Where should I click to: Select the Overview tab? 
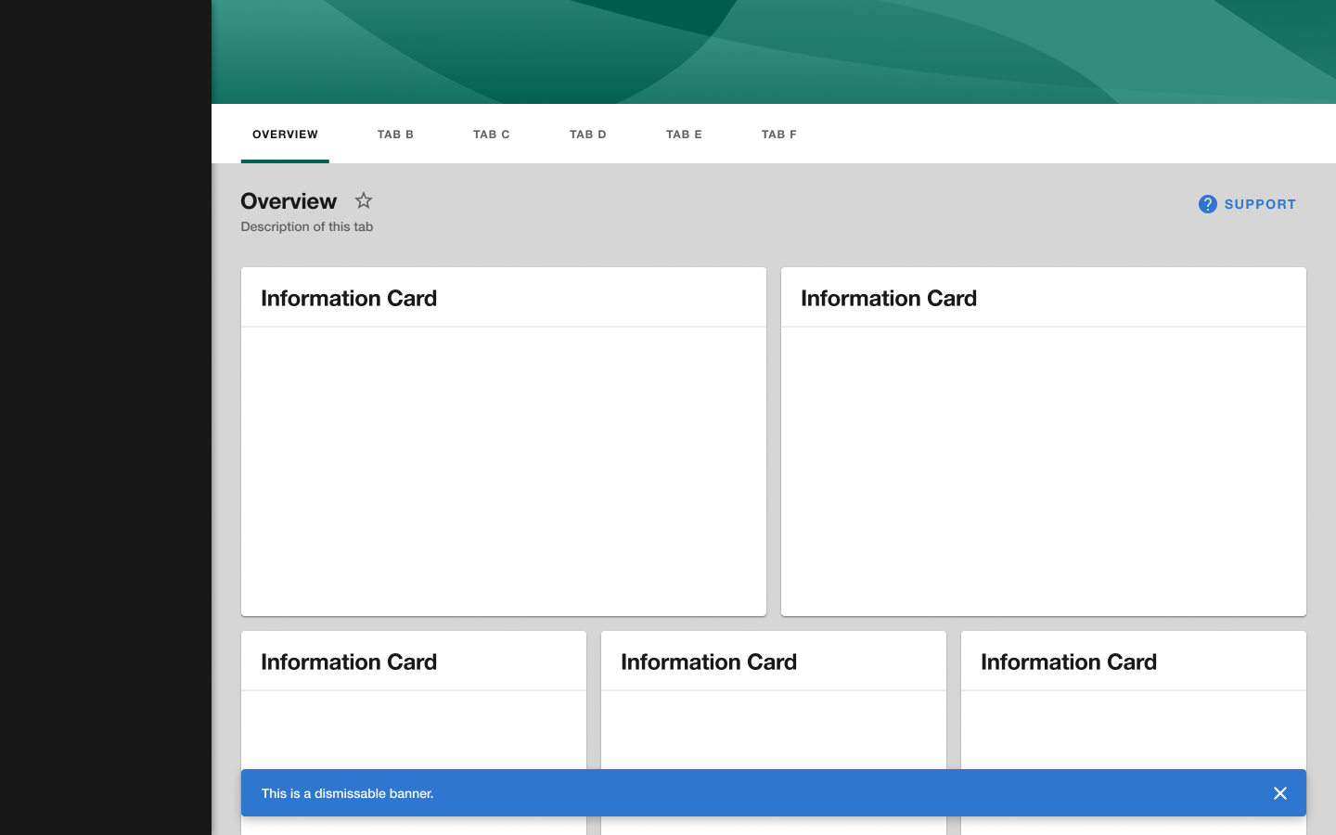pos(285,134)
